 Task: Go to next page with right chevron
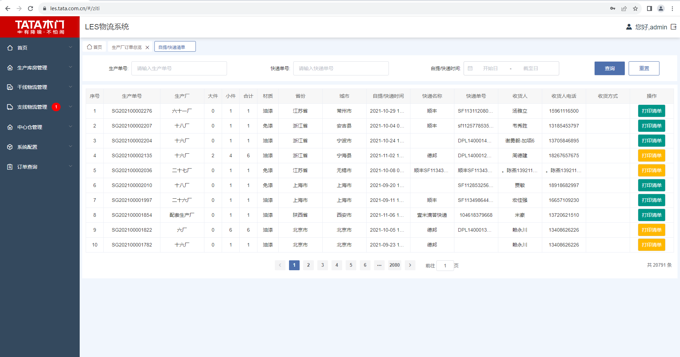pos(410,265)
